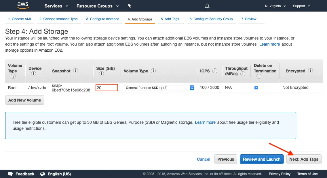Uncheck Delete on Termination for the Root volume
The image size is (327, 178).
point(256,87)
